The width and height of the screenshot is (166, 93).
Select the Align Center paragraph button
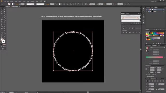pyautogui.click(x=149, y=81)
